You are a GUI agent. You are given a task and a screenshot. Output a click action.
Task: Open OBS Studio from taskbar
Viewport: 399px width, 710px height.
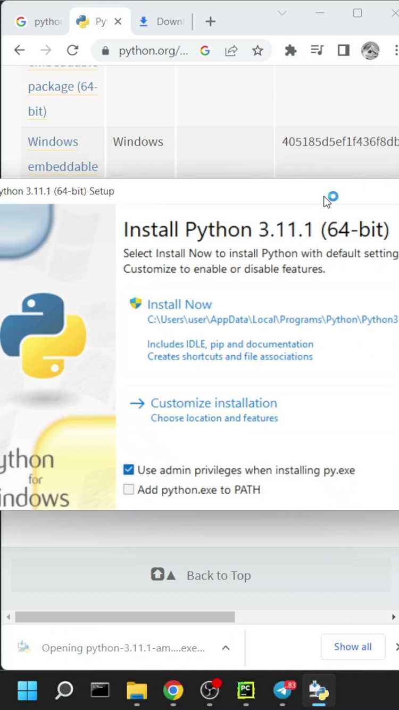pos(210,690)
